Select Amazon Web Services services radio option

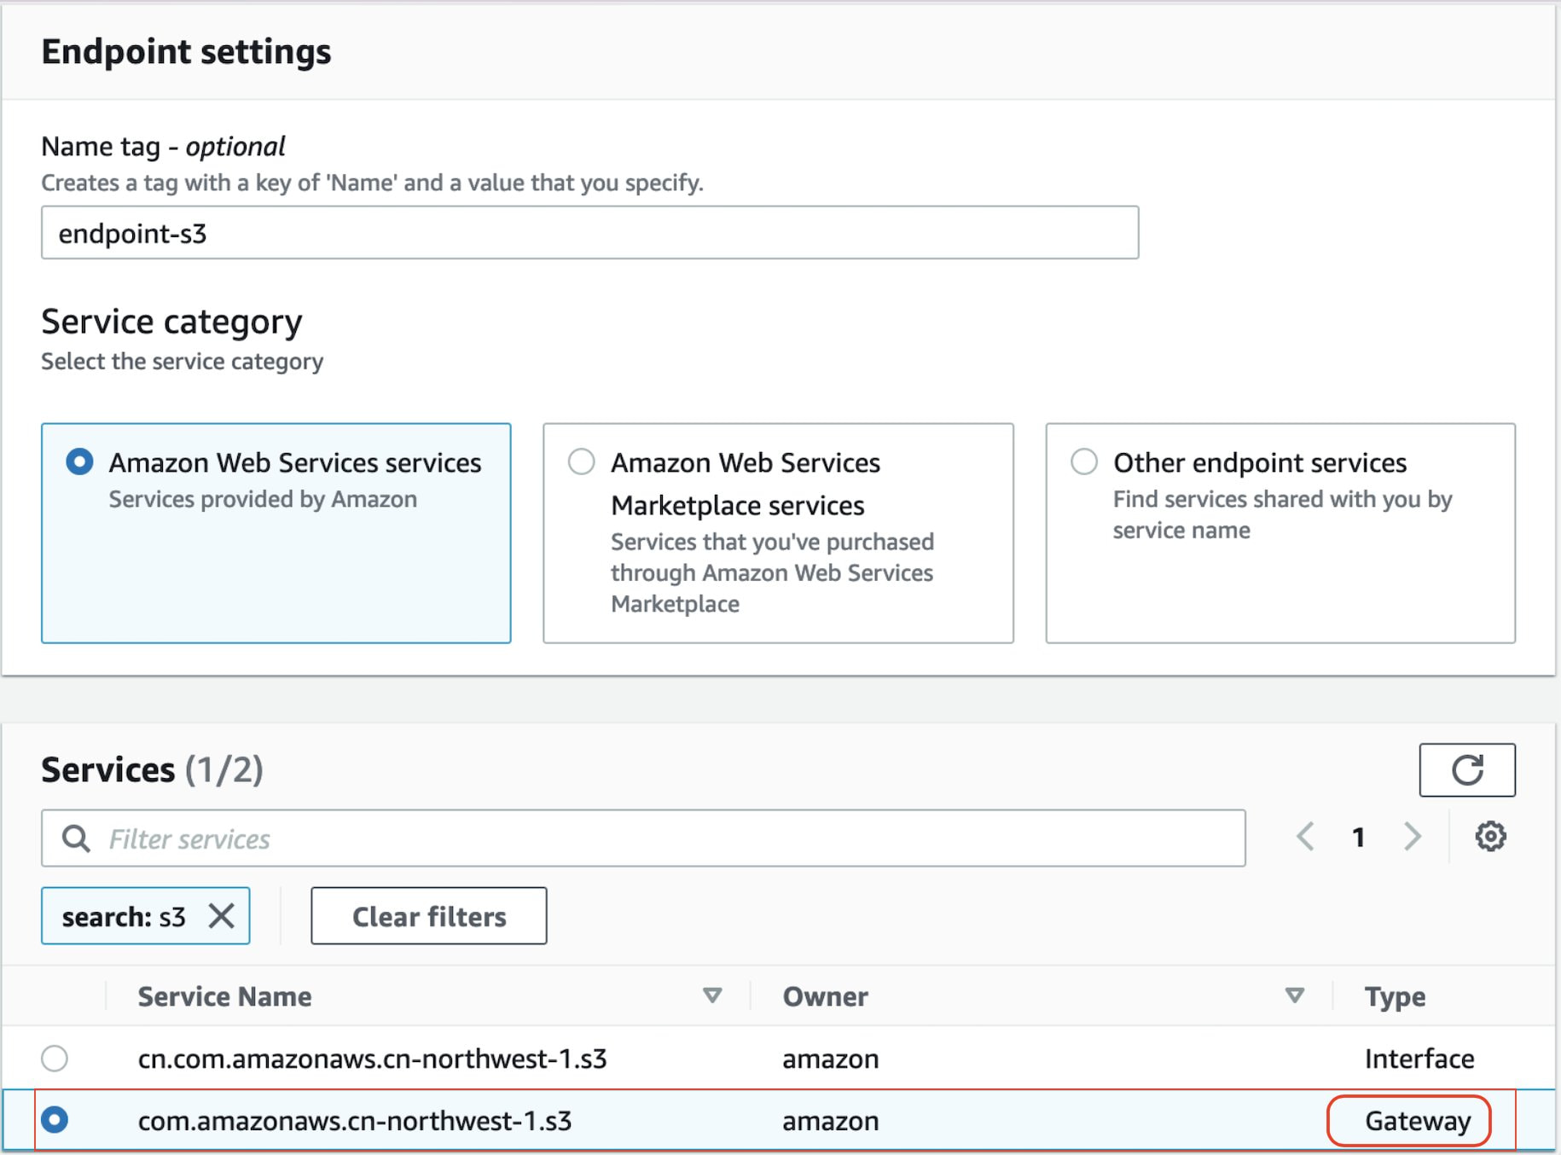[79, 462]
